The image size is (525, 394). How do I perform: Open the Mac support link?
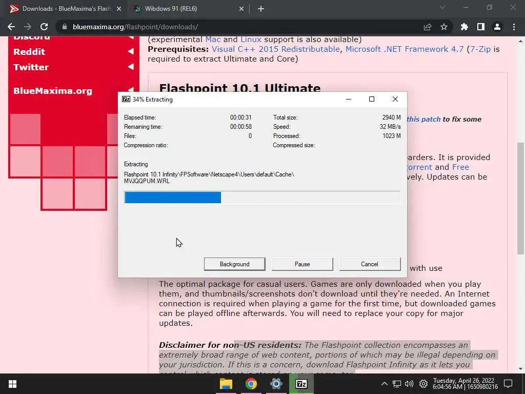213,39
